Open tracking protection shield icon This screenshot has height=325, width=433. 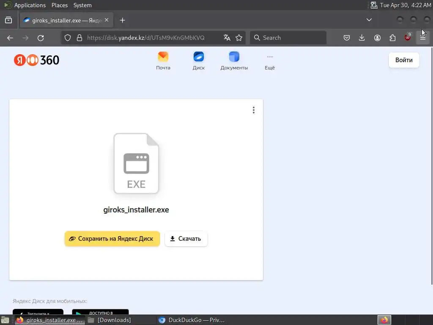coord(68,38)
